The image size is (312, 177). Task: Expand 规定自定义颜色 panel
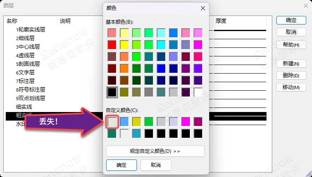click(155, 151)
